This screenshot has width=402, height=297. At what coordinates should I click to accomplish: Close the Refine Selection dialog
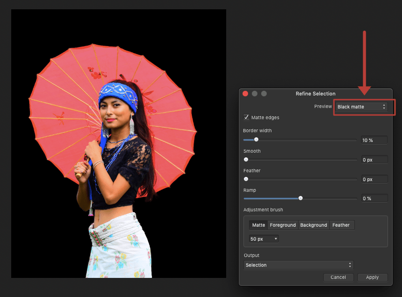point(245,94)
